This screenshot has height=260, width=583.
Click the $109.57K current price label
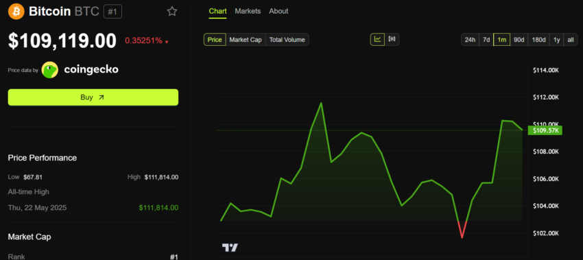[545, 130]
